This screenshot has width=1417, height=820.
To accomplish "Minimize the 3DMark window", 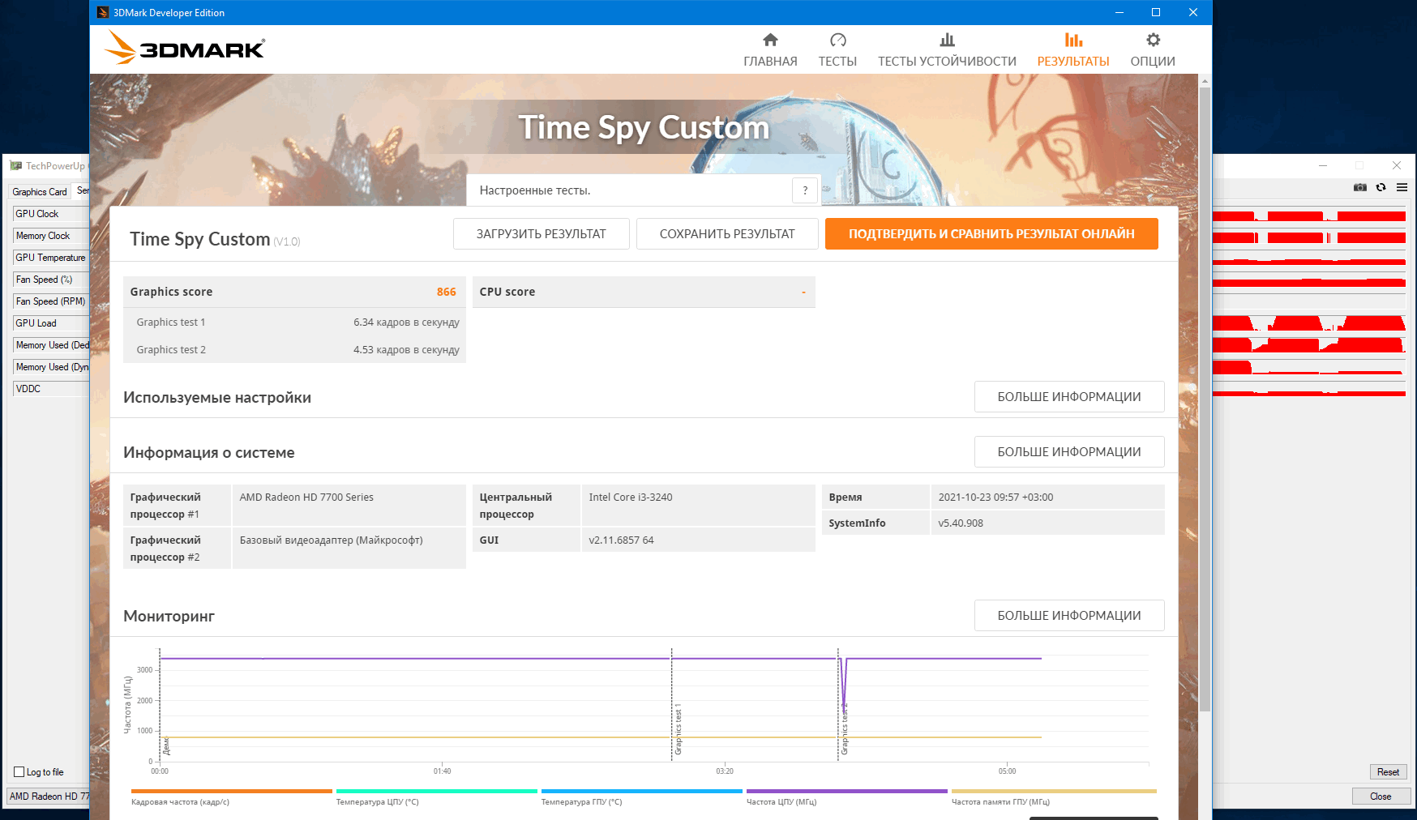I will [1119, 12].
